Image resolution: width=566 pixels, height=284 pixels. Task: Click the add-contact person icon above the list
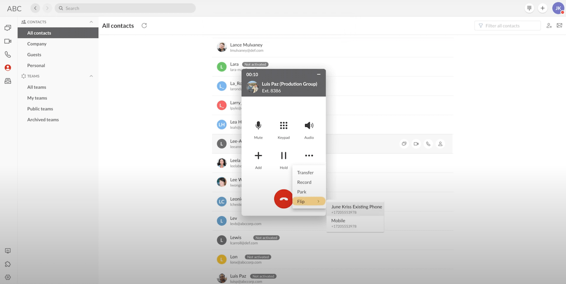click(x=549, y=26)
